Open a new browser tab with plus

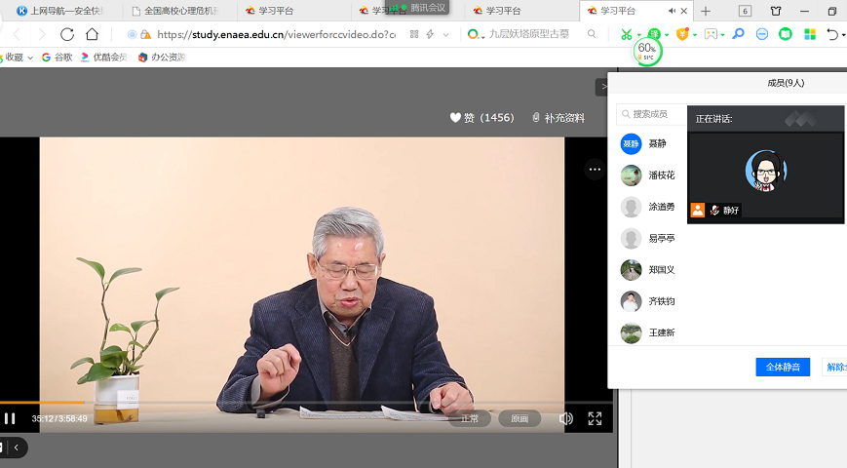[x=706, y=11]
